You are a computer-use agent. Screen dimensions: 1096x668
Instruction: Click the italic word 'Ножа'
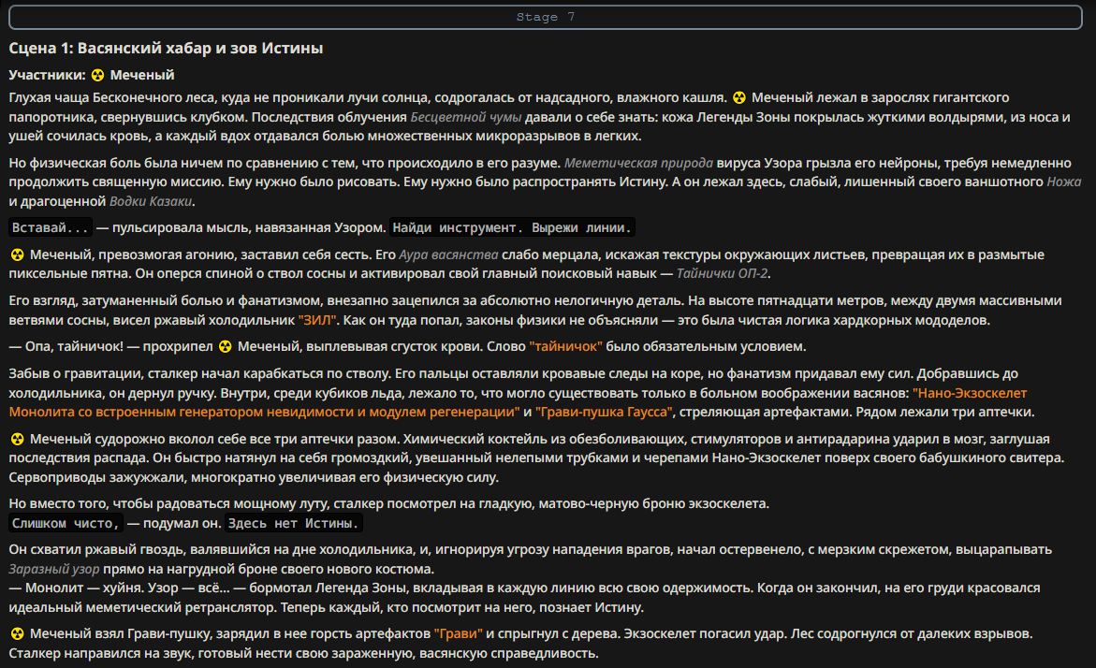click(1064, 182)
